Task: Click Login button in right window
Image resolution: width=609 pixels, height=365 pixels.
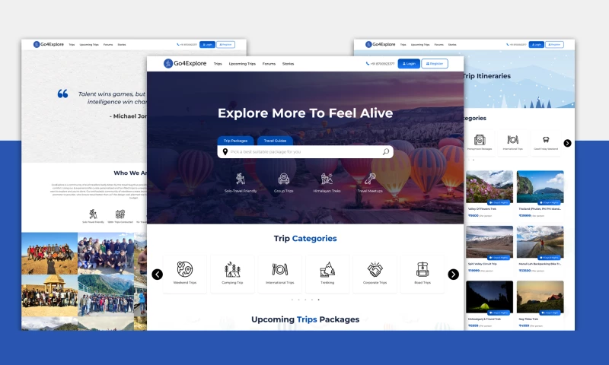Action: pyautogui.click(x=537, y=45)
